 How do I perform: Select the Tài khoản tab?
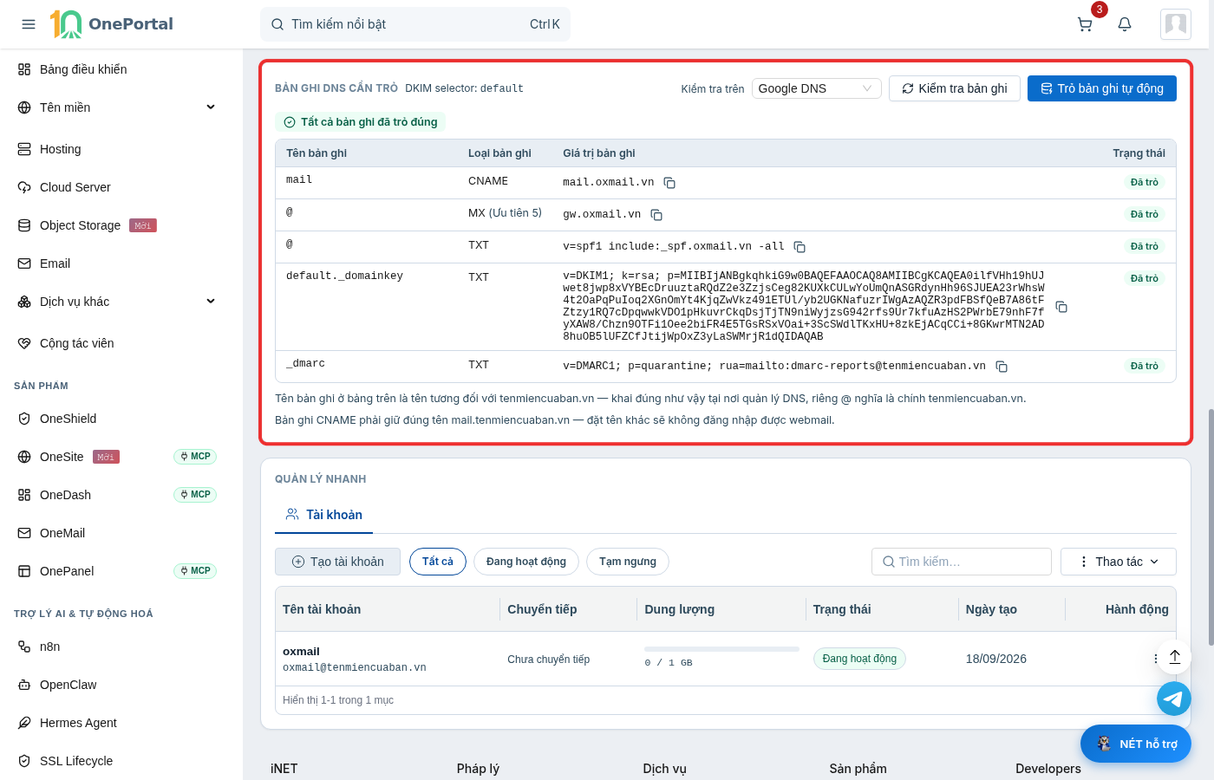pos(323,515)
